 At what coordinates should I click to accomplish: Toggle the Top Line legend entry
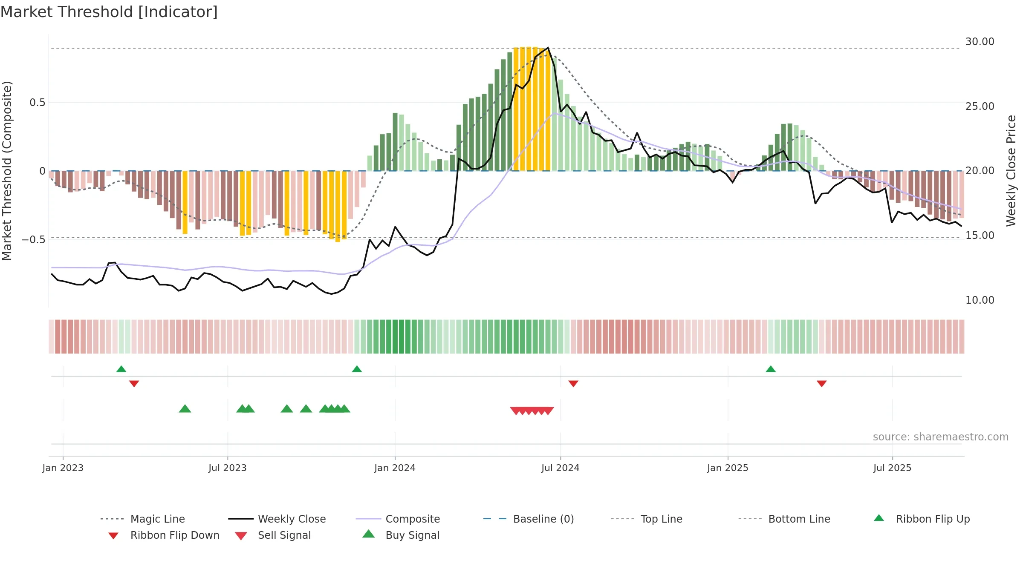pyautogui.click(x=646, y=519)
